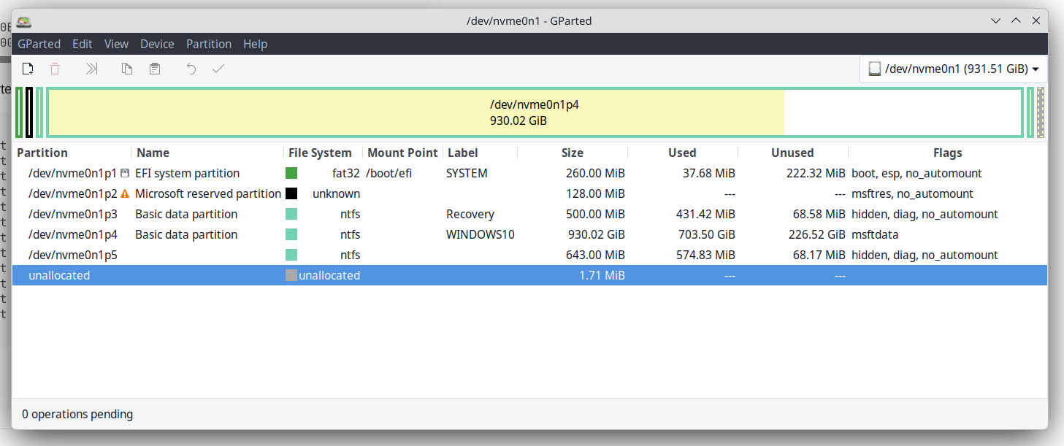Open the GParted menu

pyautogui.click(x=39, y=44)
